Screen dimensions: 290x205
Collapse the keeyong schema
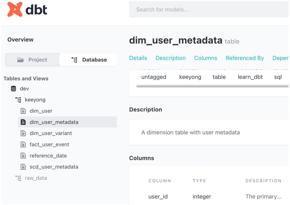pyautogui.click(x=35, y=100)
